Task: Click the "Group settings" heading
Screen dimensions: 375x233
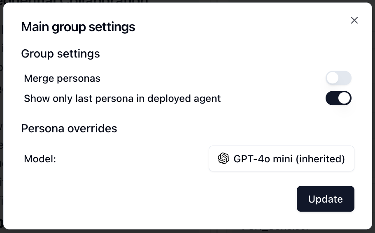Action: 61,54
